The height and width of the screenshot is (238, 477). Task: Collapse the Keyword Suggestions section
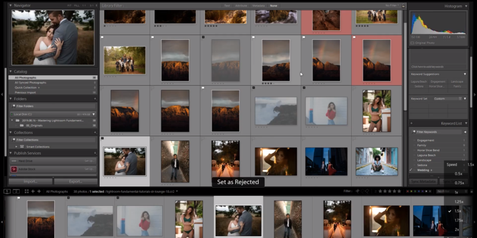pyautogui.click(x=465, y=74)
